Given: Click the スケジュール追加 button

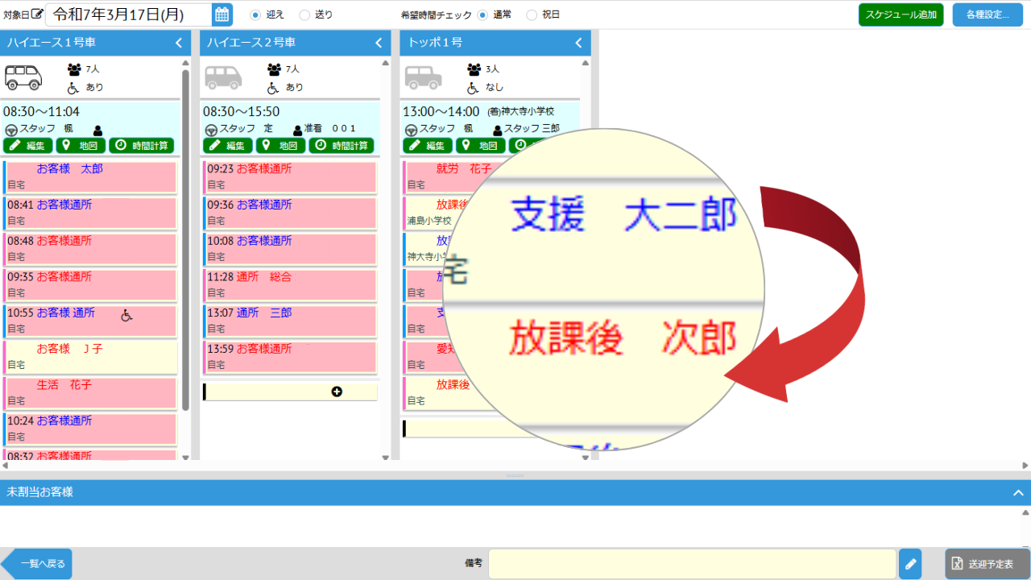Looking at the screenshot, I should [x=901, y=14].
